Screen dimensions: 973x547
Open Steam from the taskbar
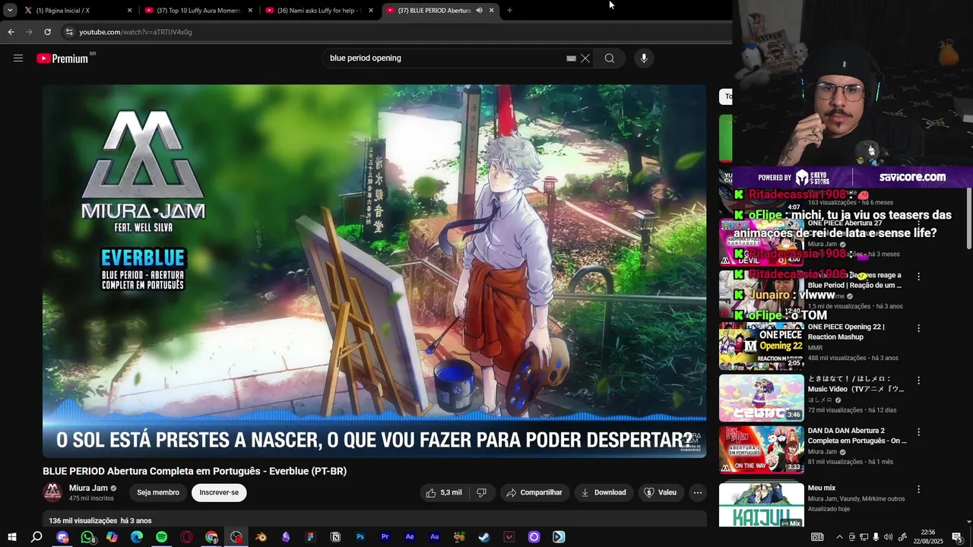[484, 536]
